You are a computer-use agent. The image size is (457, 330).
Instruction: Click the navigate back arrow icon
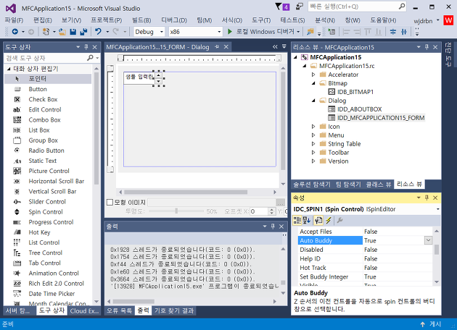click(x=15, y=31)
